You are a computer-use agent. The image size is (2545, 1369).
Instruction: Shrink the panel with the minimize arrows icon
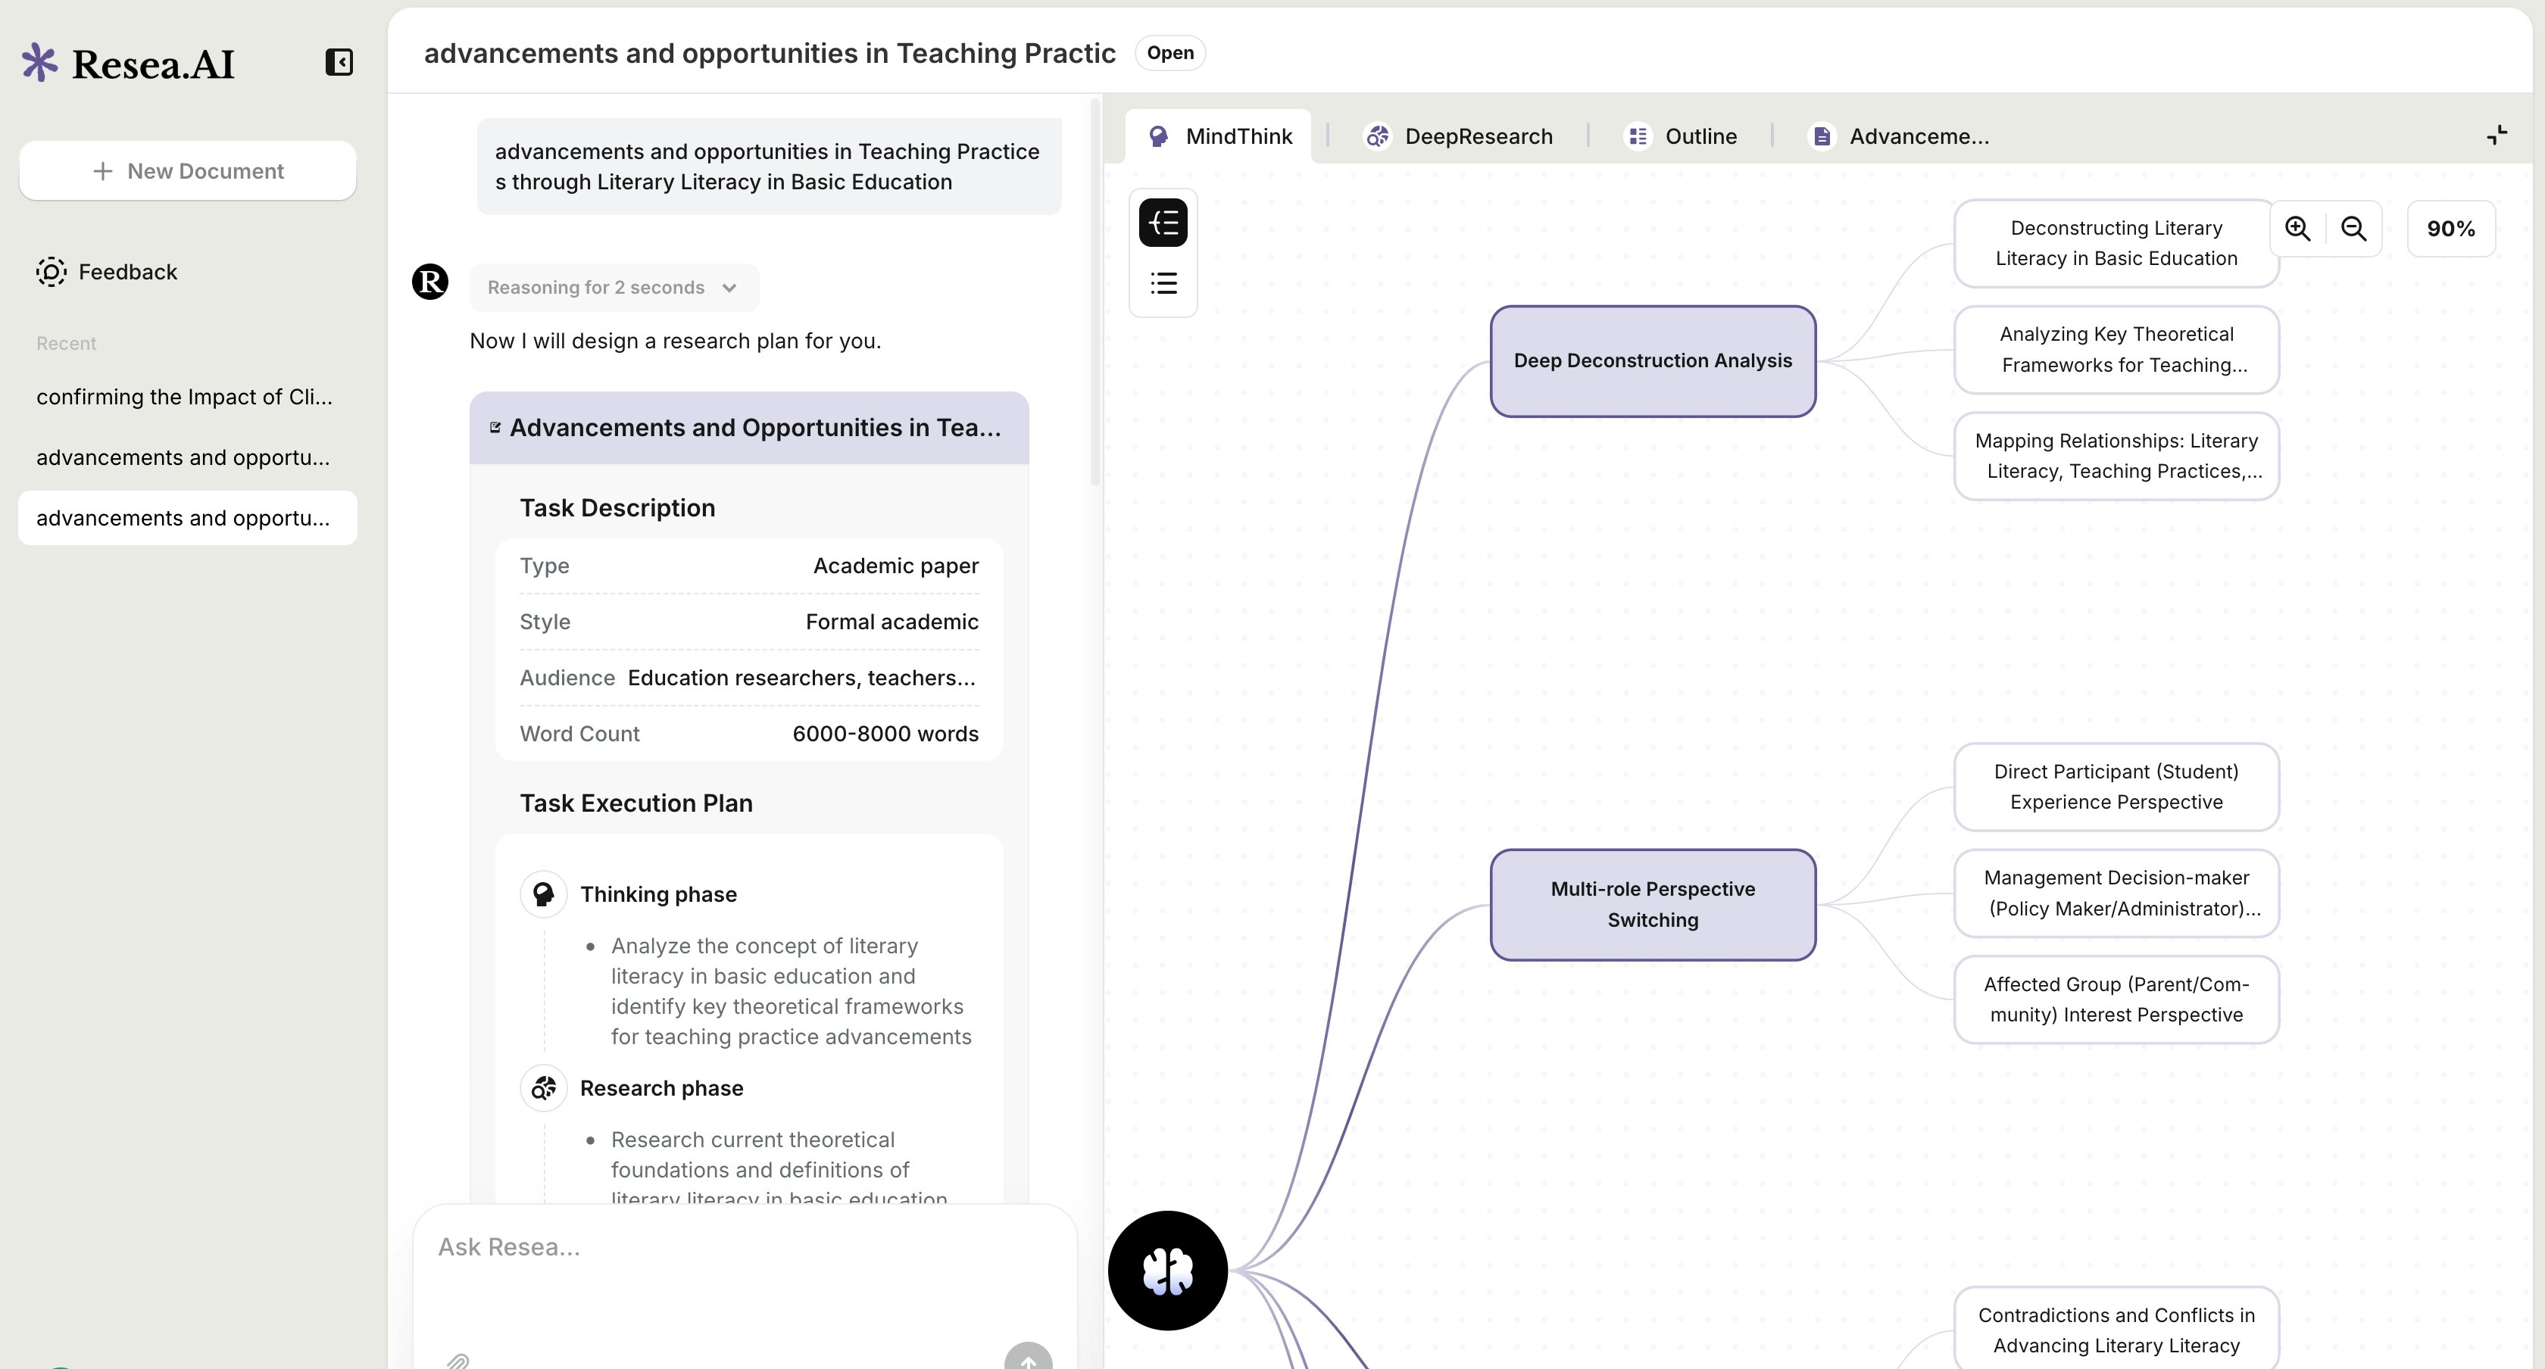tap(2497, 136)
